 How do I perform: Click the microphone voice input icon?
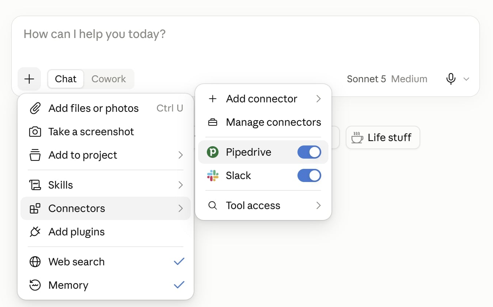451,79
